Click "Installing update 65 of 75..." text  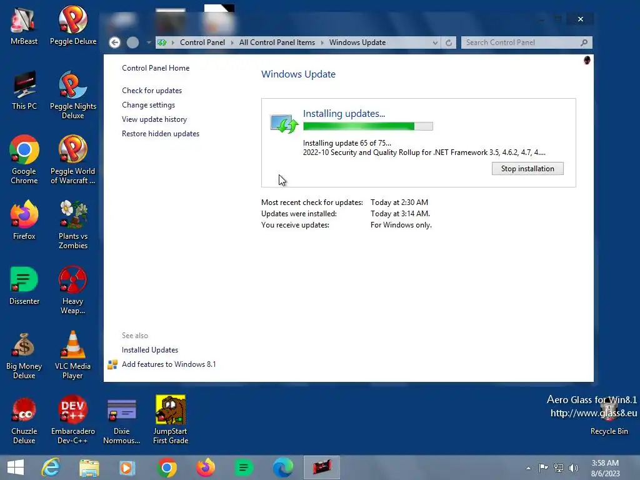347,143
